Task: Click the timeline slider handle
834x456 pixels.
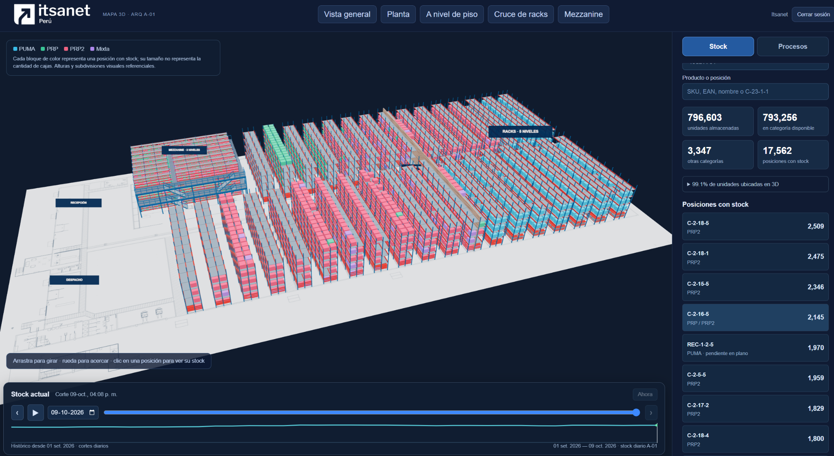Action: point(636,412)
